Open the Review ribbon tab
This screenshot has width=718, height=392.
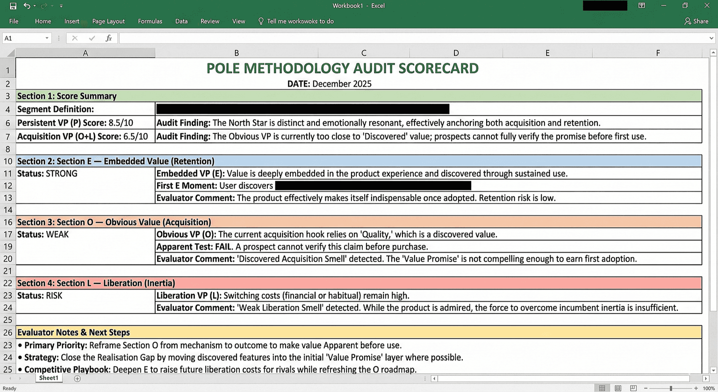click(x=209, y=21)
